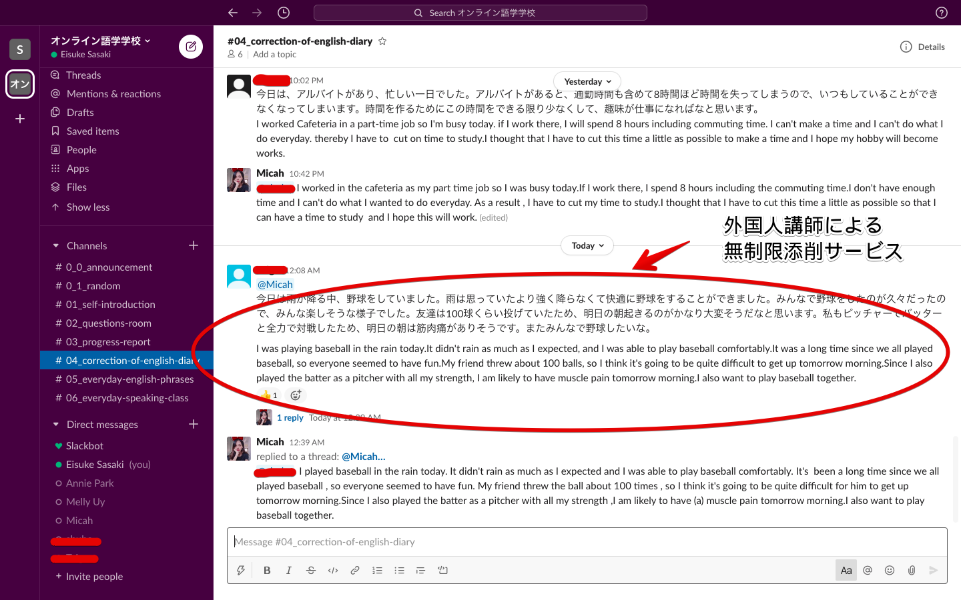
Task: Toggle inline code formatting in composer
Action: (333, 570)
